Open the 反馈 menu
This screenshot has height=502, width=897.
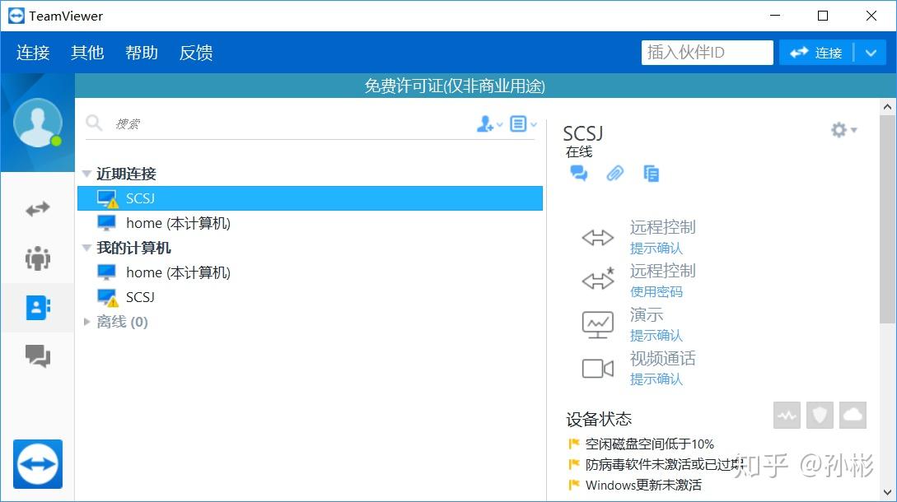coord(196,53)
